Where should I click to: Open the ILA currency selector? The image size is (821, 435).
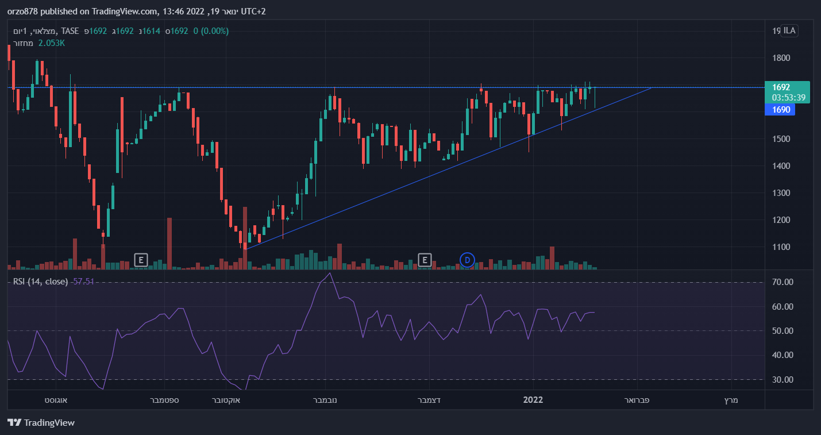(x=790, y=30)
